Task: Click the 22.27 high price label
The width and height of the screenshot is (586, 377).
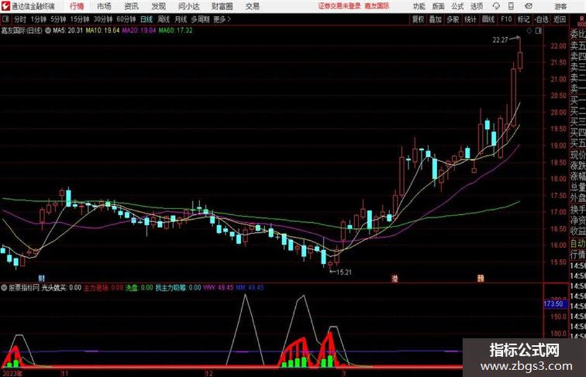Action: (500, 40)
